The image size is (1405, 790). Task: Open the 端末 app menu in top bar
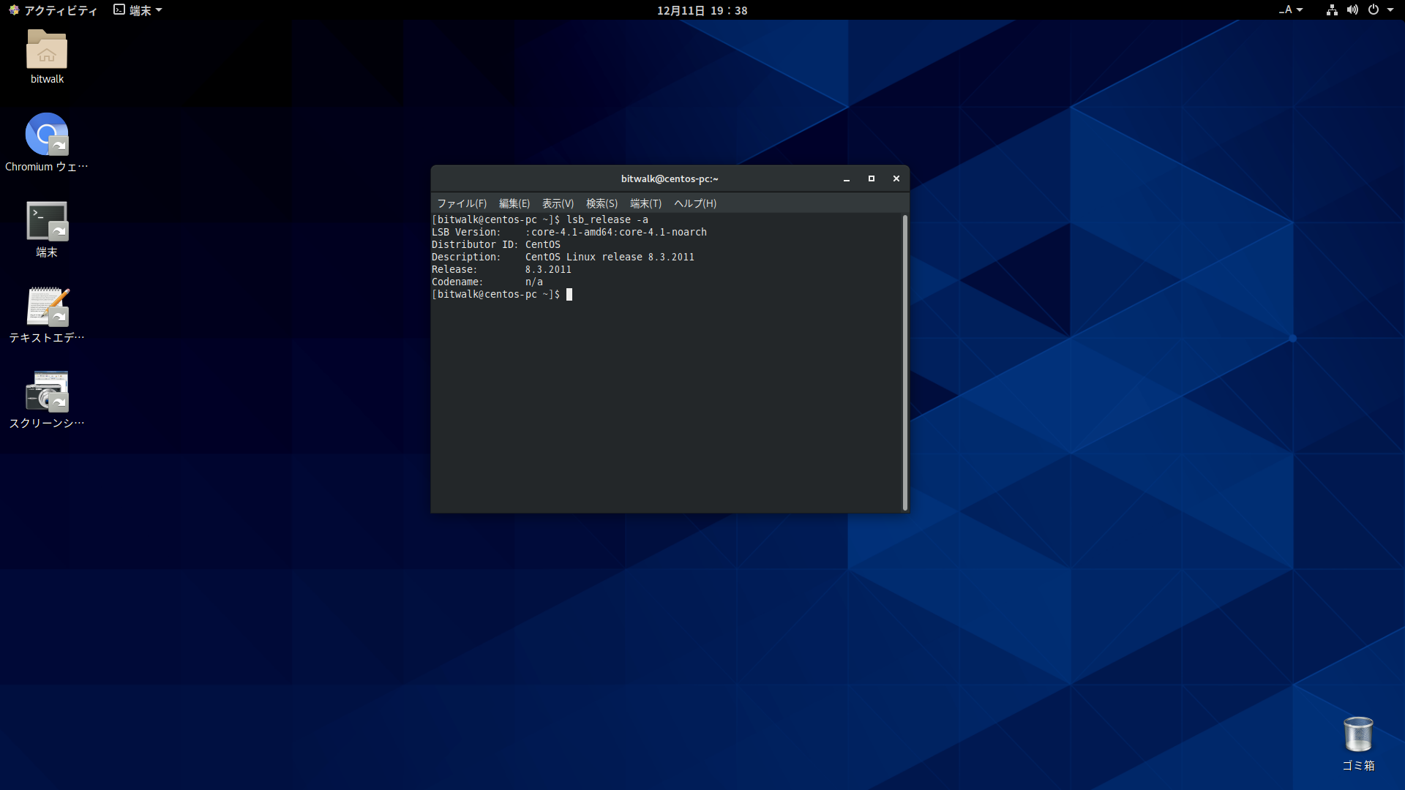[x=138, y=10]
